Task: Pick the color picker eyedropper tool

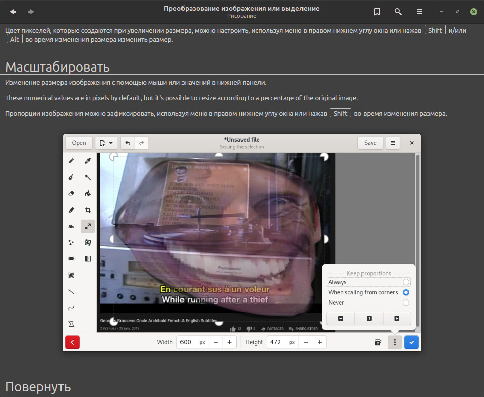Action: (x=88, y=161)
